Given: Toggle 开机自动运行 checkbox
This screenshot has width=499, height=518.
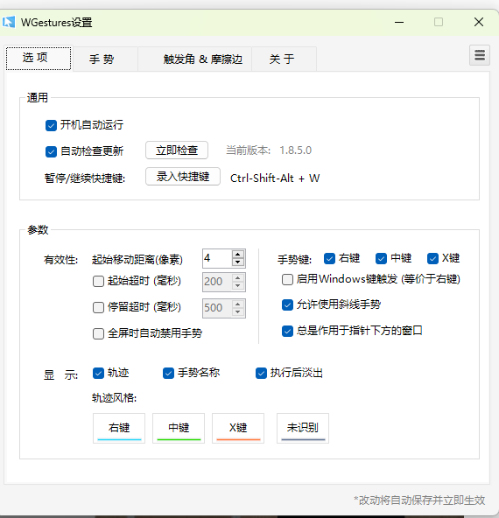Looking at the screenshot, I should click(x=51, y=125).
